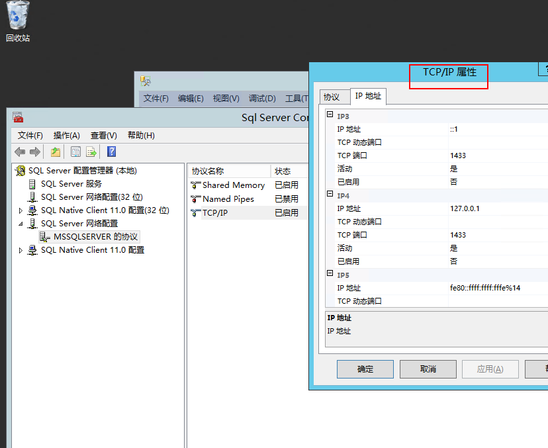Select the IP 地址 tab in TCP/IP 属性
This screenshot has height=448, width=548.
(x=368, y=96)
